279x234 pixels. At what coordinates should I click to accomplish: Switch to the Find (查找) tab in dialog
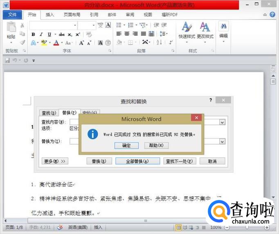(49, 113)
